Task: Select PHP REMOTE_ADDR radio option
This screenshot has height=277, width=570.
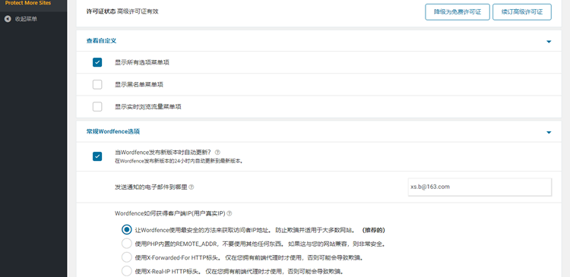Action: click(x=126, y=244)
